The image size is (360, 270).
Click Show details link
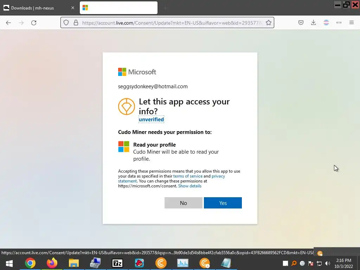click(x=189, y=186)
